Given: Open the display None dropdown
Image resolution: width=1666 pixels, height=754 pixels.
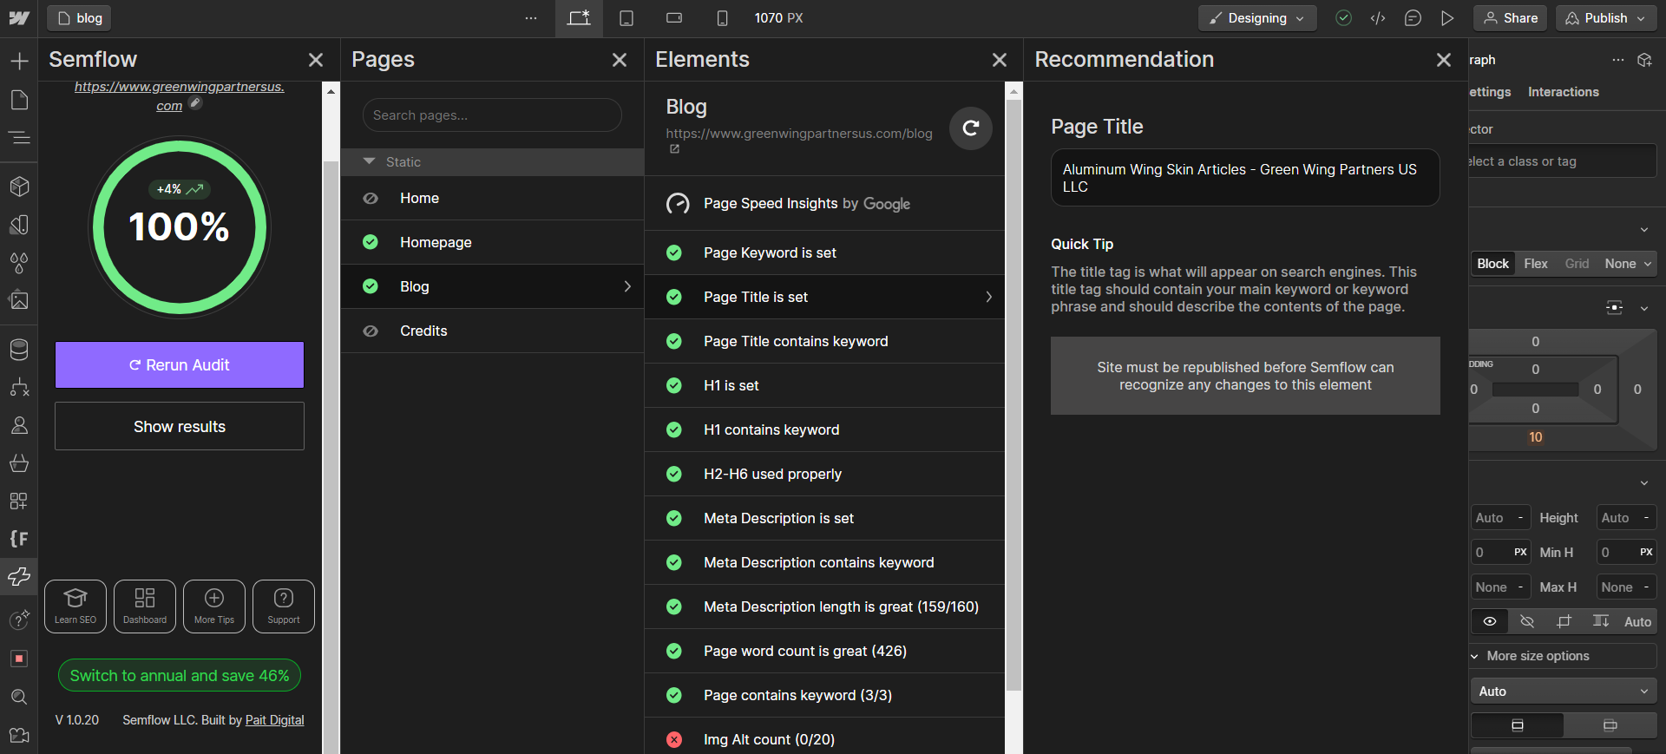Looking at the screenshot, I should pyautogui.click(x=1627, y=264).
